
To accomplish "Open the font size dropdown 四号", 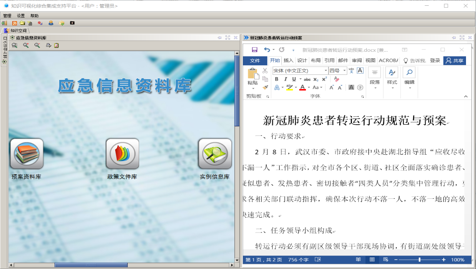I will (x=345, y=71).
